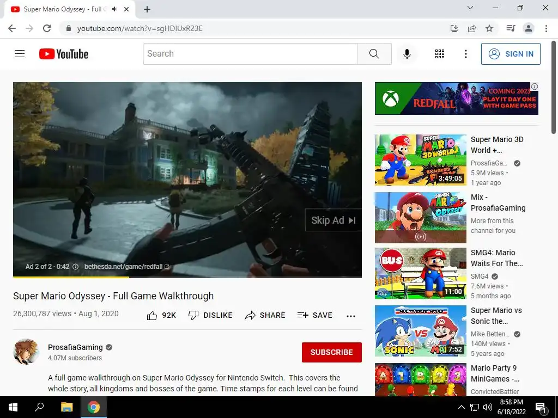Open the Windows Start menu
Screen dimensions: 558x418
(x=13, y=407)
